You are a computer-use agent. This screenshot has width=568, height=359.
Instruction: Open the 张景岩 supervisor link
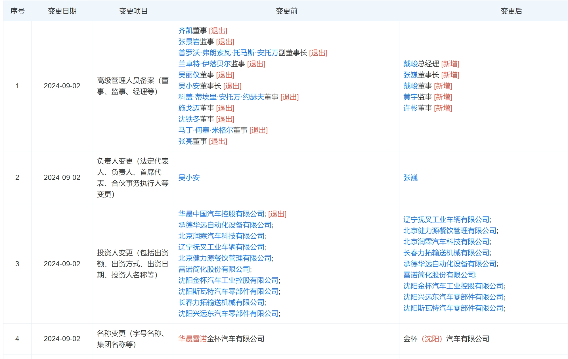tap(189, 41)
